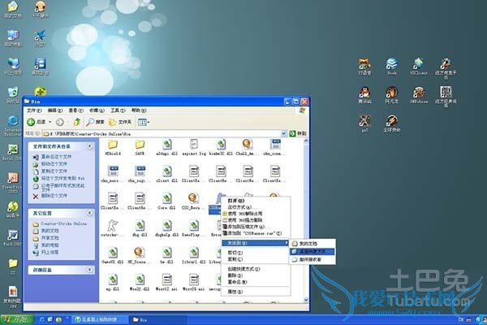Viewport: 487px width, 325px height.
Task: Open the YY语音 raccoon desktop icon
Action: (x=364, y=67)
